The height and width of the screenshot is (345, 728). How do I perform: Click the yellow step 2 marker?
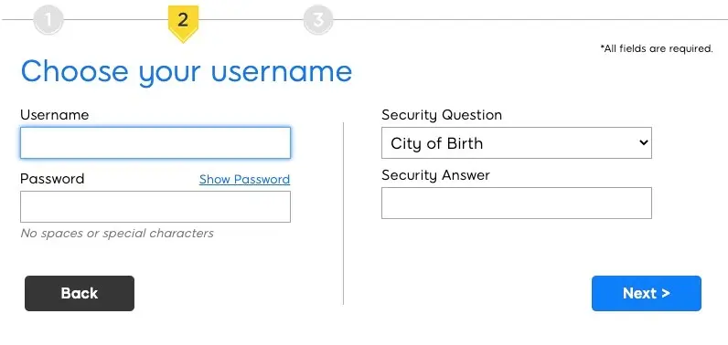point(183,23)
